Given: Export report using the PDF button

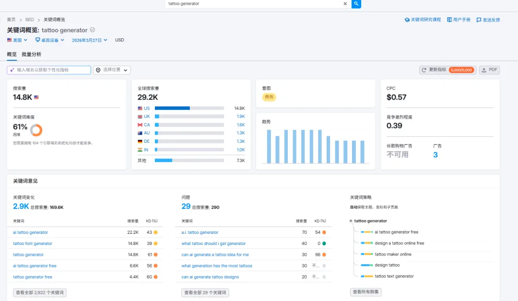Looking at the screenshot, I should [x=489, y=70].
